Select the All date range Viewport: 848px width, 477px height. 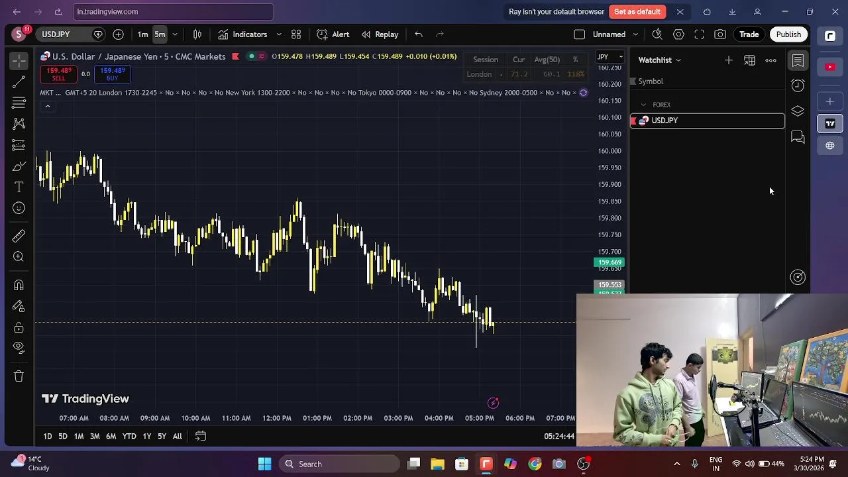(x=178, y=437)
